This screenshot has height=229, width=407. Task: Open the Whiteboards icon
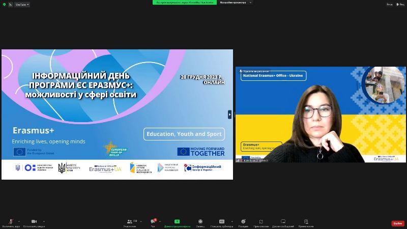[283, 221]
